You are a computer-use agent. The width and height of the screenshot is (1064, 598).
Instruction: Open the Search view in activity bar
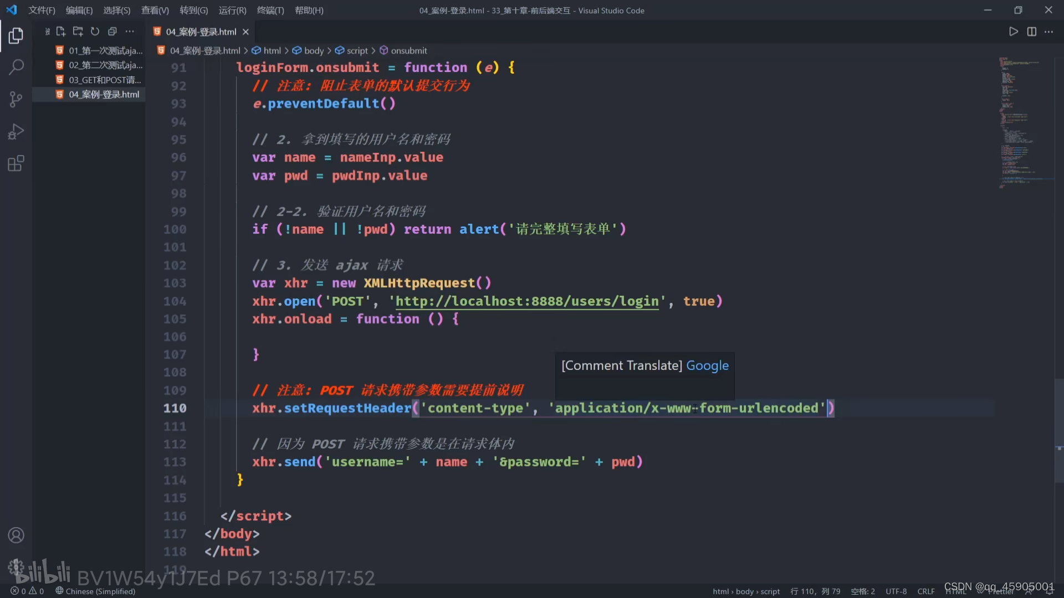coord(16,68)
